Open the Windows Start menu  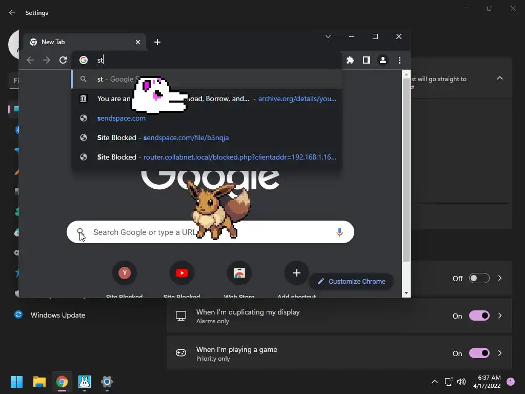point(16,382)
